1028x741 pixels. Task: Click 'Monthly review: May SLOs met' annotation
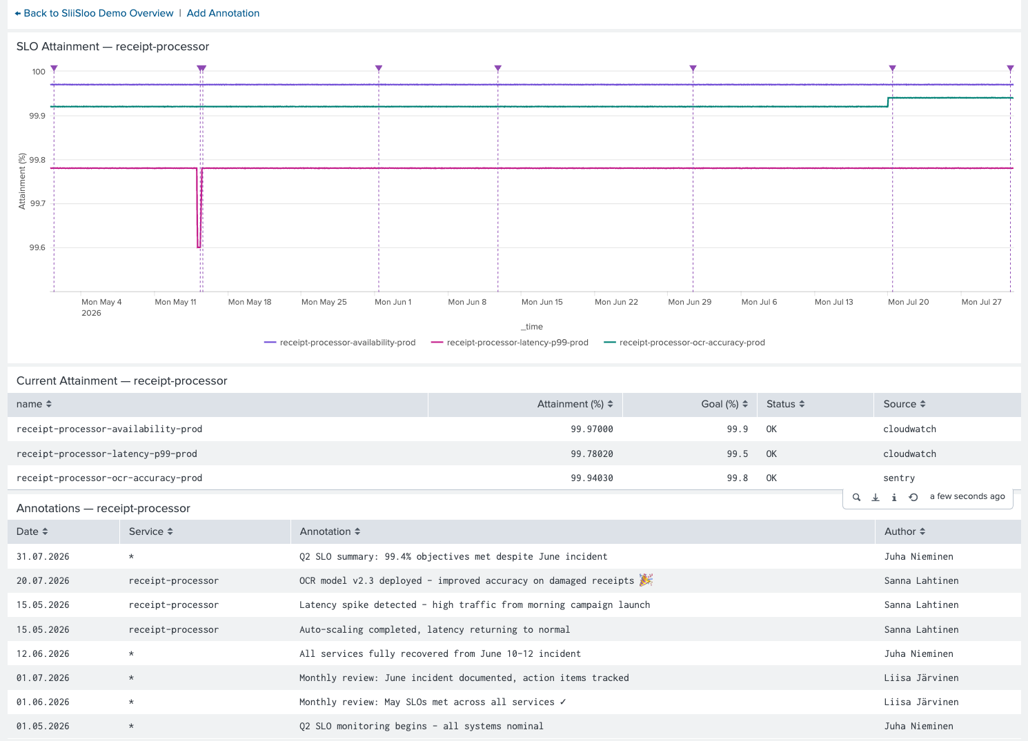click(433, 702)
